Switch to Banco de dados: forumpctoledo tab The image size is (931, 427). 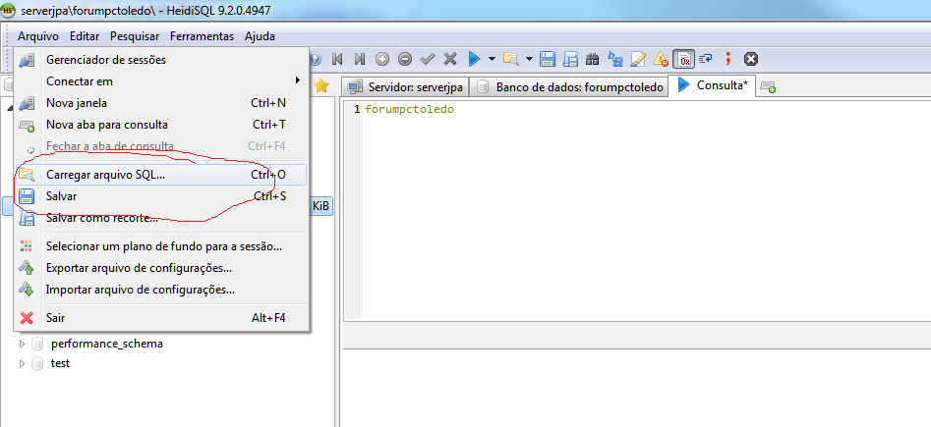pyautogui.click(x=569, y=87)
